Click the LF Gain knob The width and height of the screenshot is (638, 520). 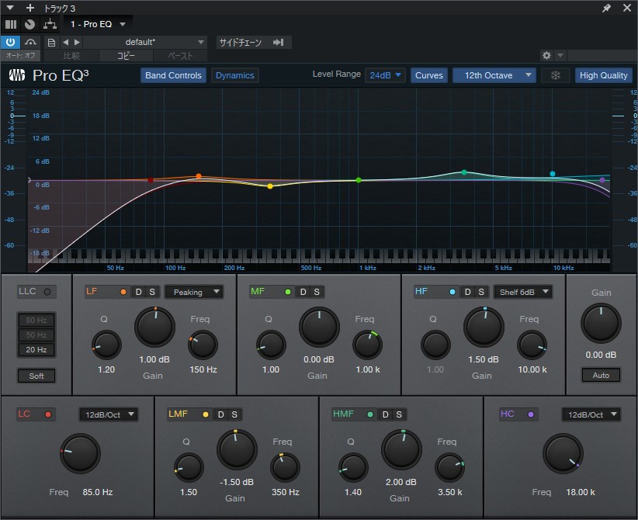(155, 328)
